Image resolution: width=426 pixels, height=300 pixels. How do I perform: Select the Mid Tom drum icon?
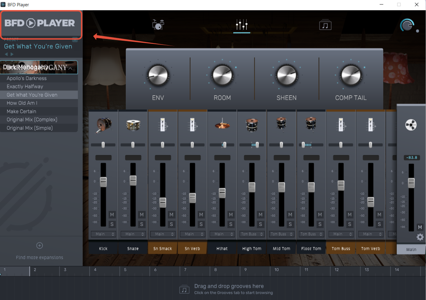(281, 124)
